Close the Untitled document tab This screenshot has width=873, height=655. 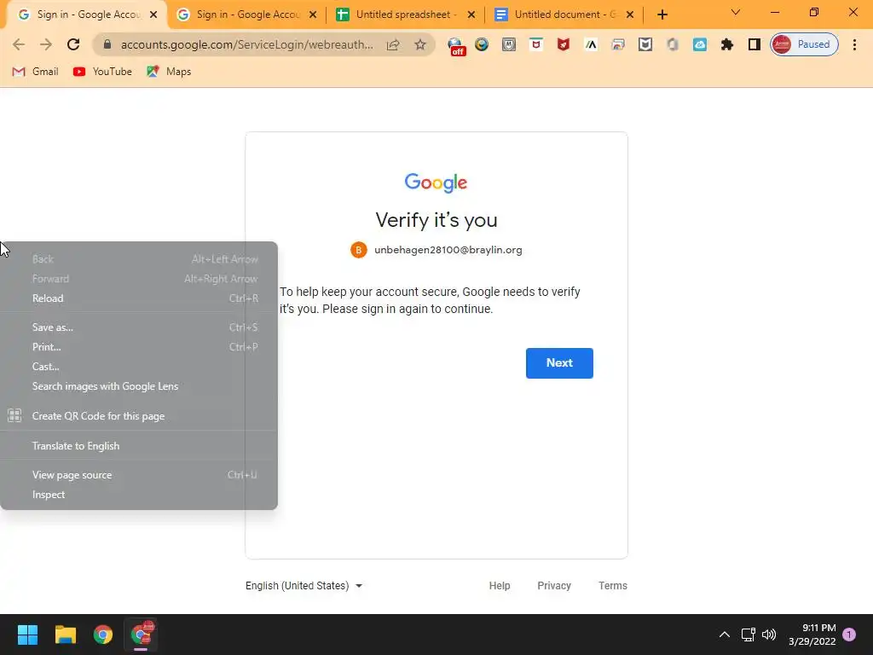point(630,15)
